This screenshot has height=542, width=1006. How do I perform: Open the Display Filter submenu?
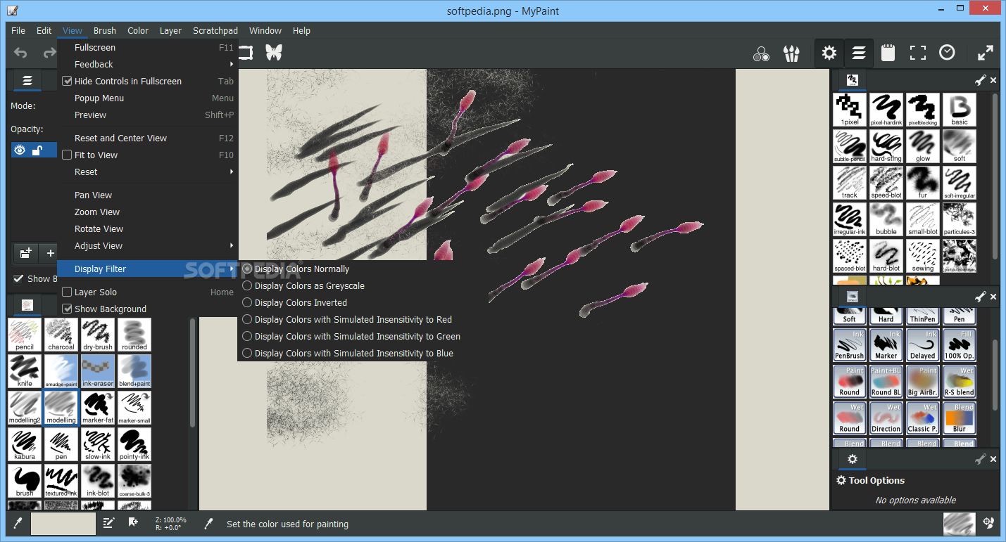pos(148,269)
